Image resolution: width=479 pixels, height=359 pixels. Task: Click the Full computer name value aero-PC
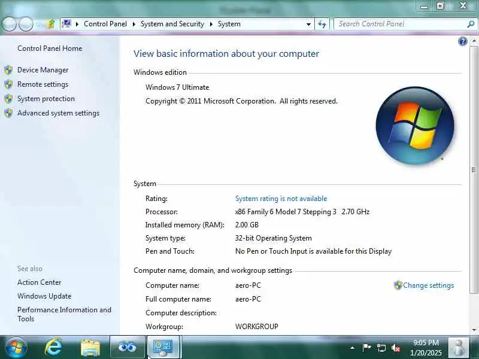coord(248,299)
